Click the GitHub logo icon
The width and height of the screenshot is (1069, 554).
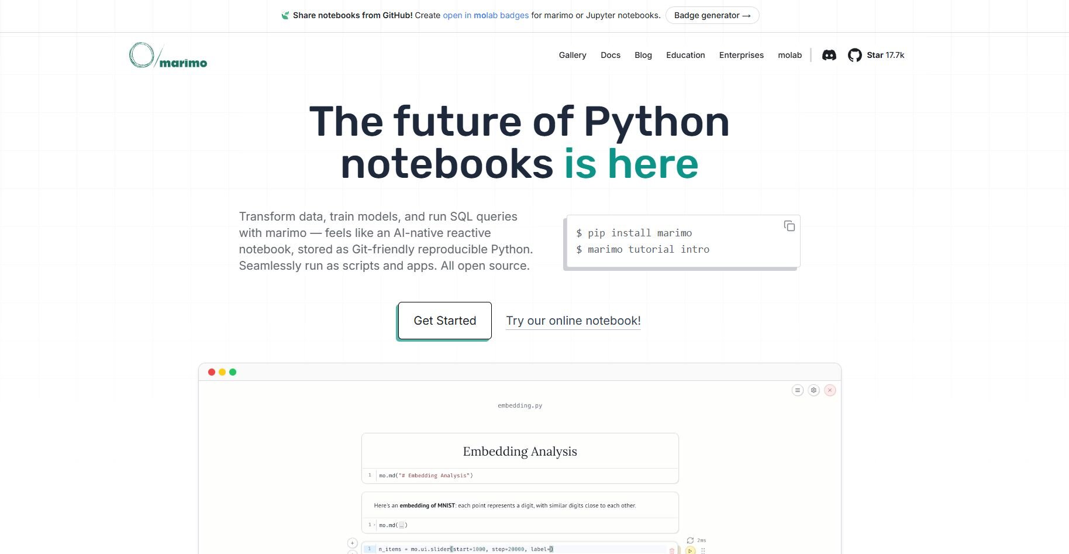pos(854,55)
